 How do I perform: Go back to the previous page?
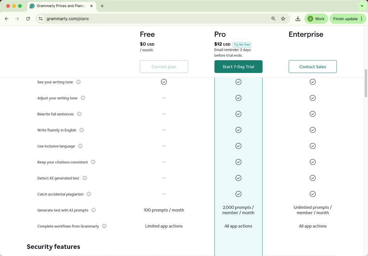click(7, 19)
